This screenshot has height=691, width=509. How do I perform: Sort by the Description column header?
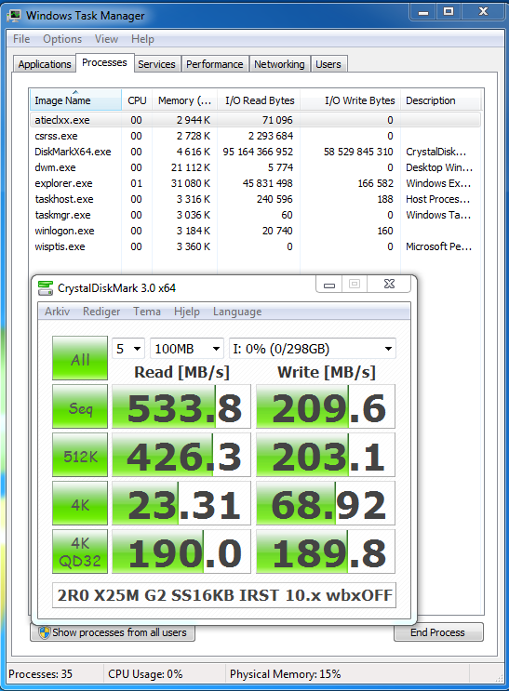[x=441, y=100]
